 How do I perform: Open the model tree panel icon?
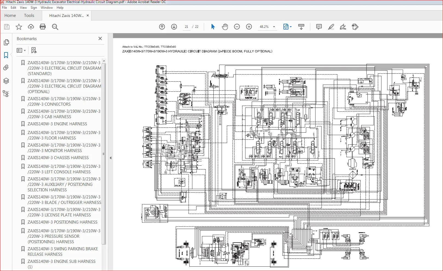click(x=6, y=94)
